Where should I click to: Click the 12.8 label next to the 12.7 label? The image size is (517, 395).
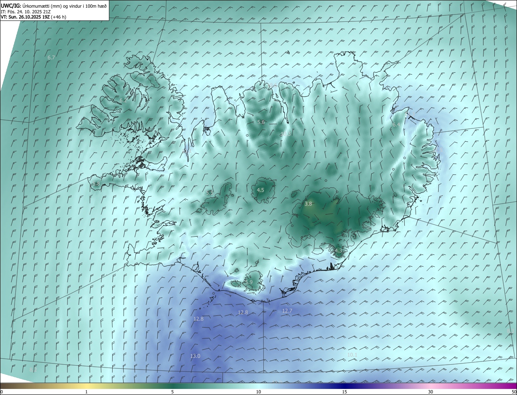[243, 312]
